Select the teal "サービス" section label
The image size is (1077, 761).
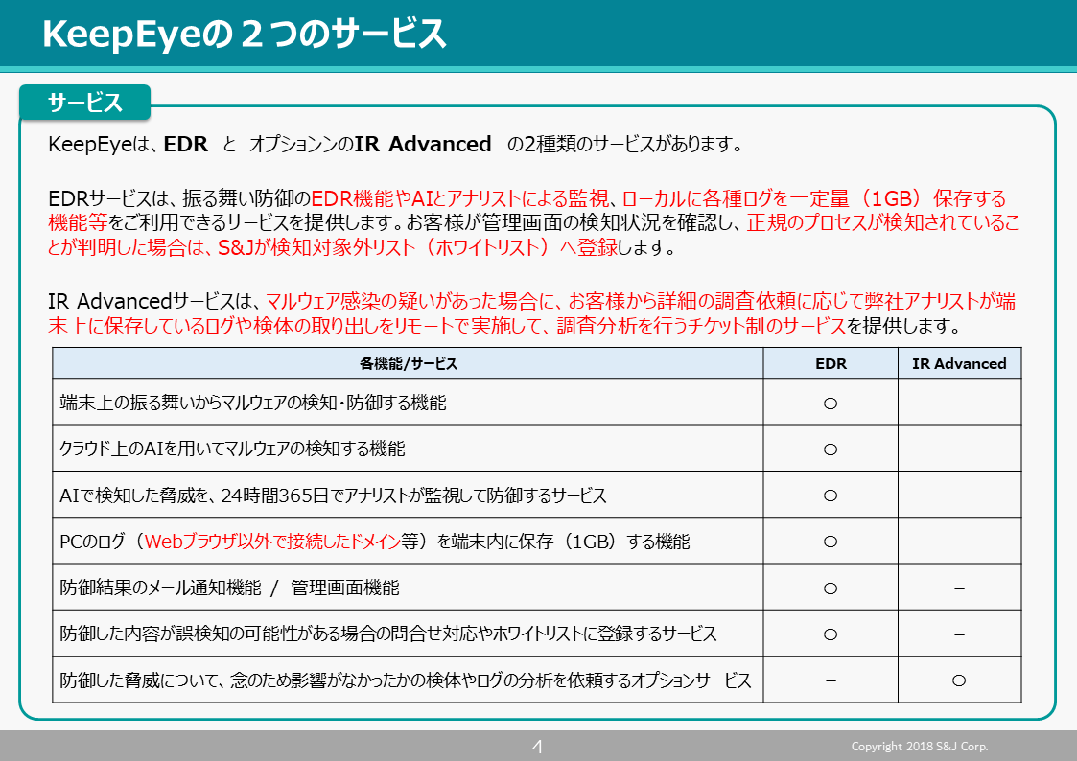[84, 103]
